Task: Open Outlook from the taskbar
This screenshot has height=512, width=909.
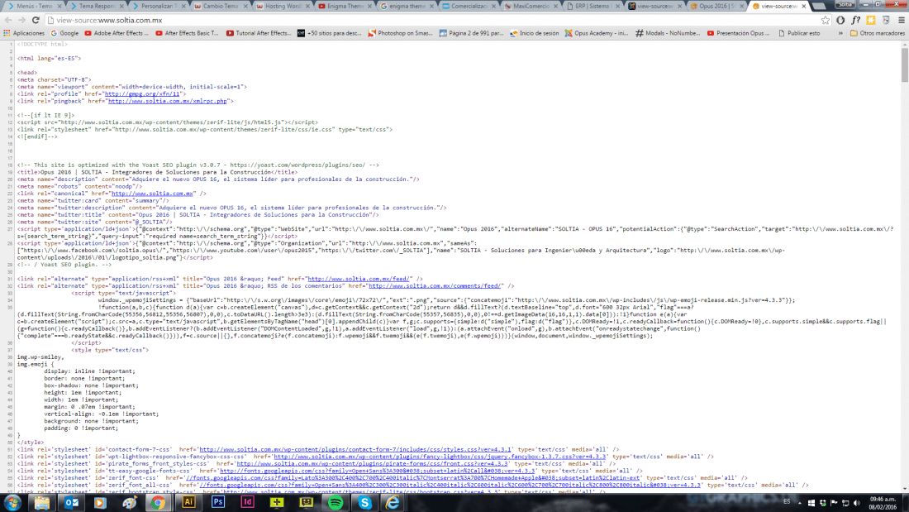Action: (x=71, y=502)
